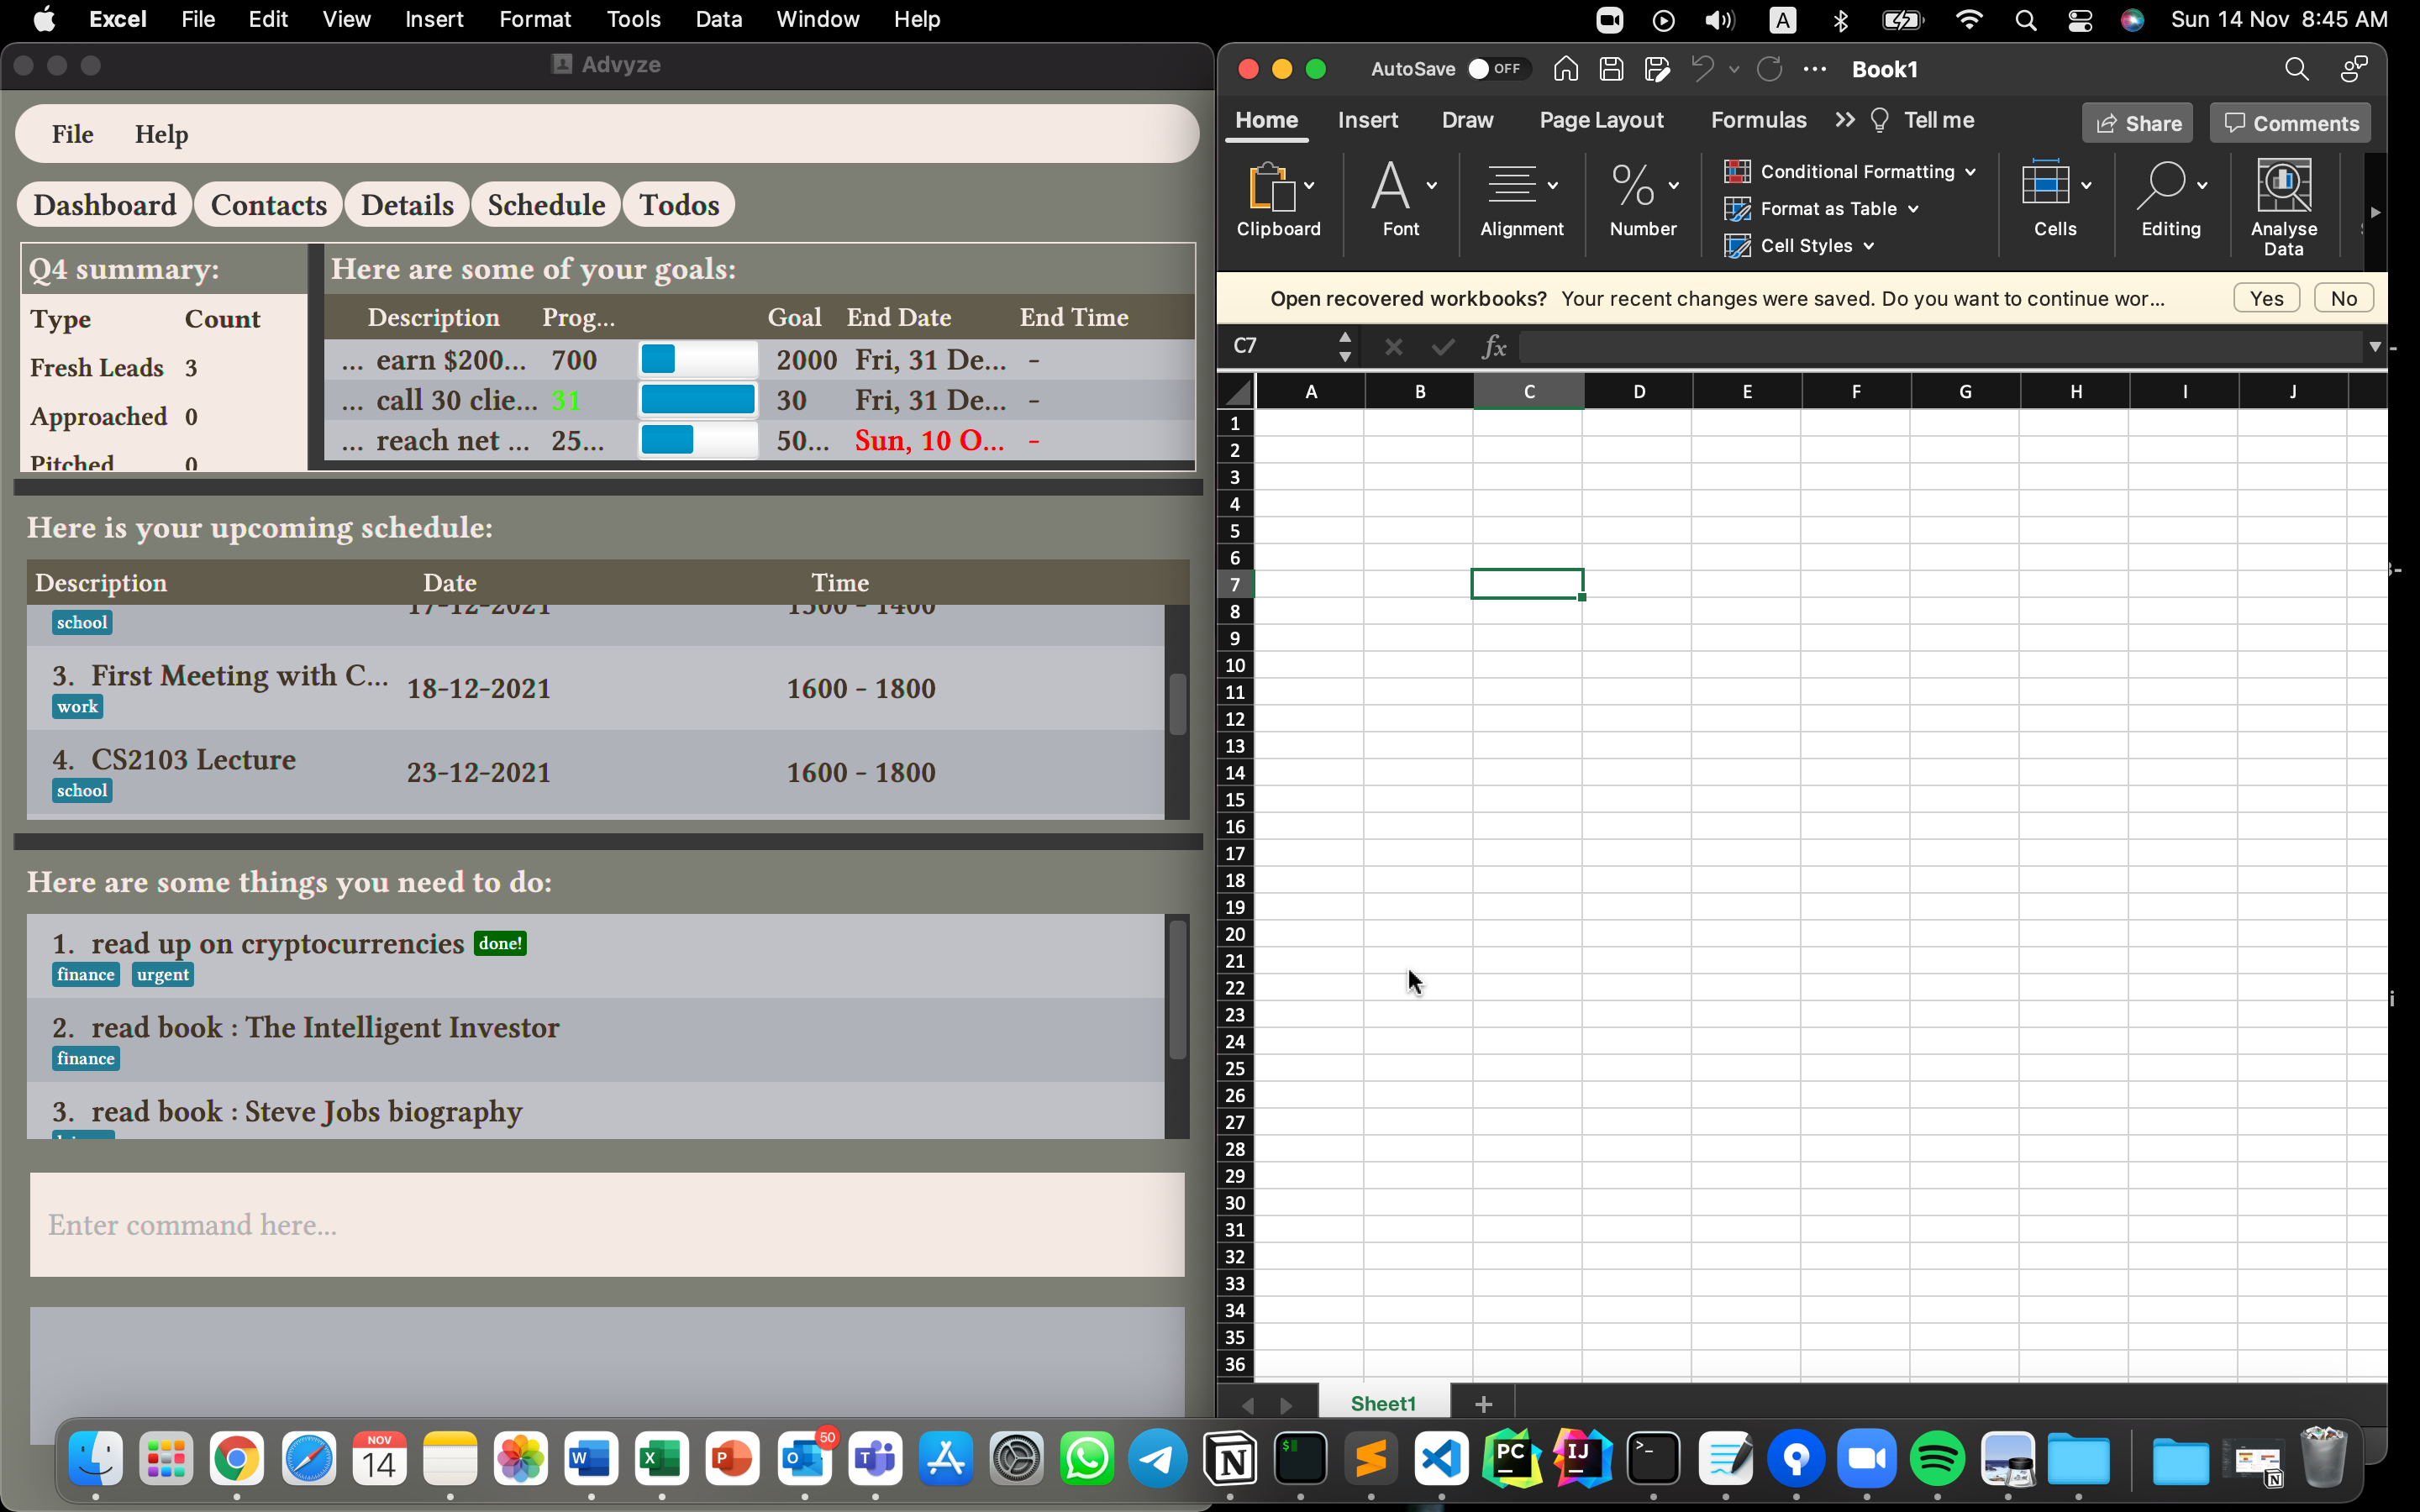Click Yes to open recovered workbooks
Screen dimensions: 2420x1512
tap(2266, 298)
